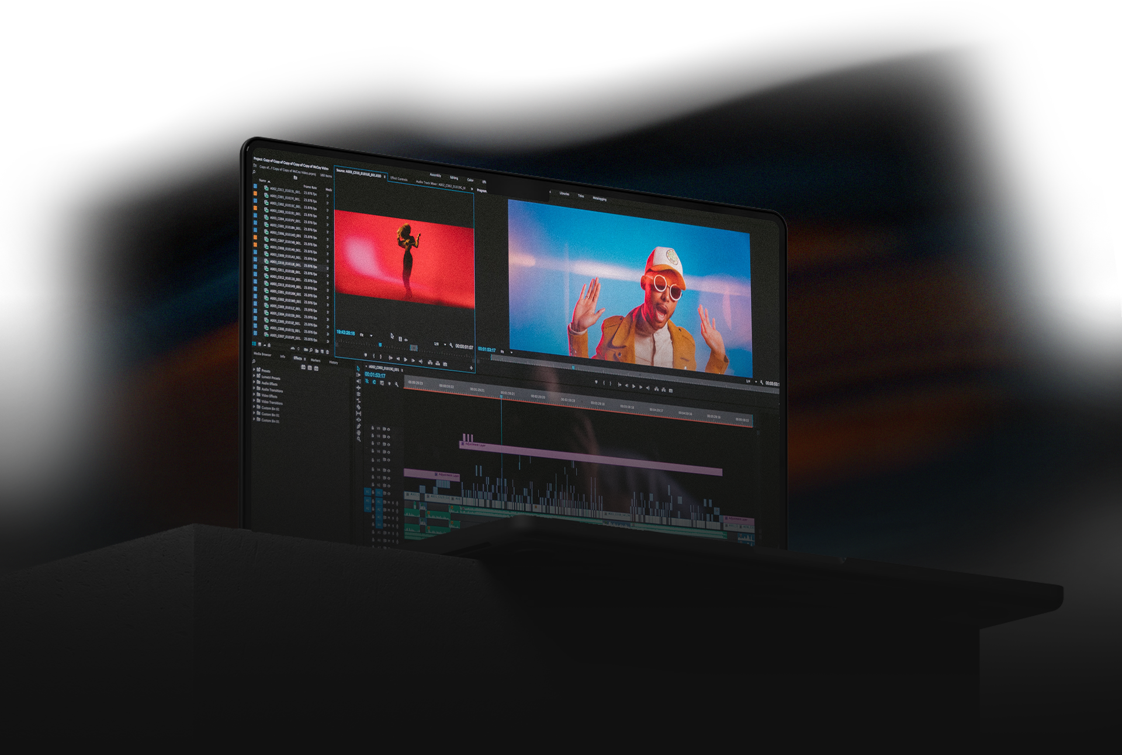
Task: Click Export Frame camera in Program monitor
Action: coord(671,390)
